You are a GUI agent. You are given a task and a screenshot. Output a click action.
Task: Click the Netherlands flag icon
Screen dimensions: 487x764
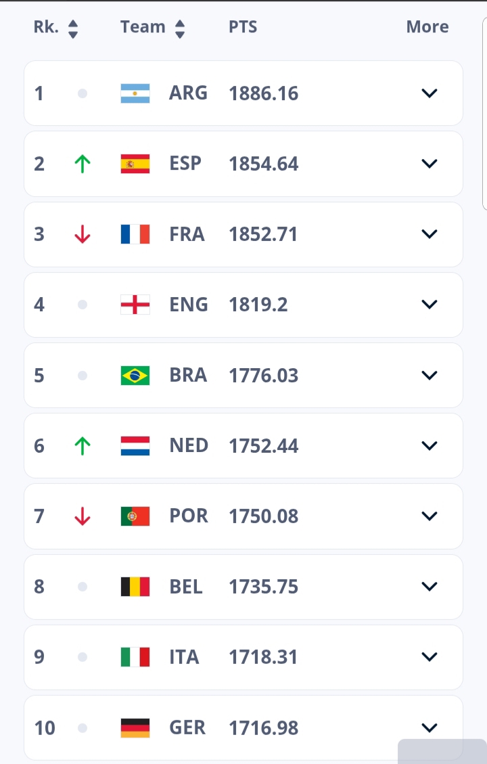tap(135, 445)
